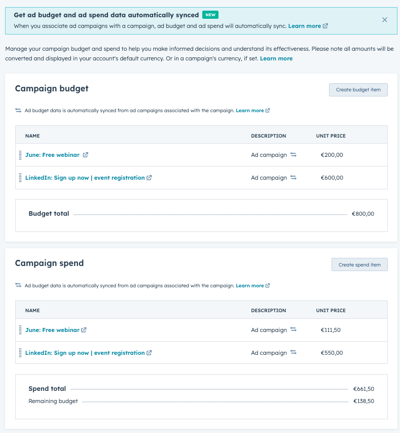400x433 pixels.
Task: Open LinkedIn event registration link in spend table
Action: [x=85, y=353]
